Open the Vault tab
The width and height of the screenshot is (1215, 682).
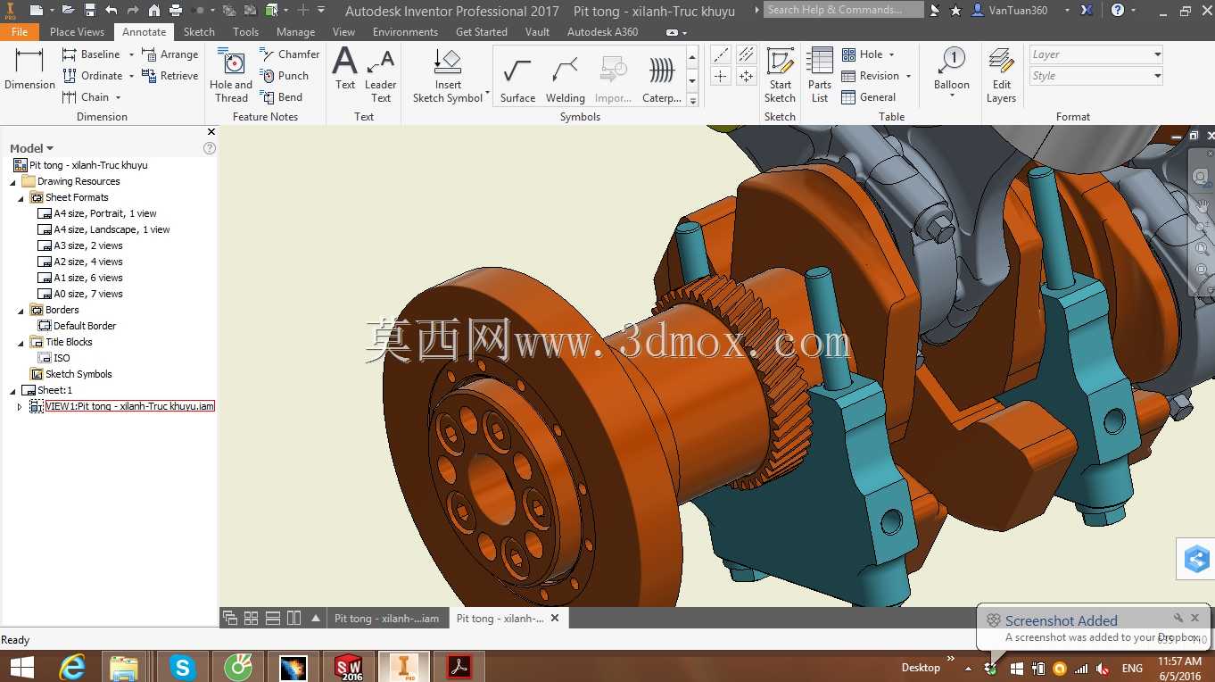coord(537,31)
